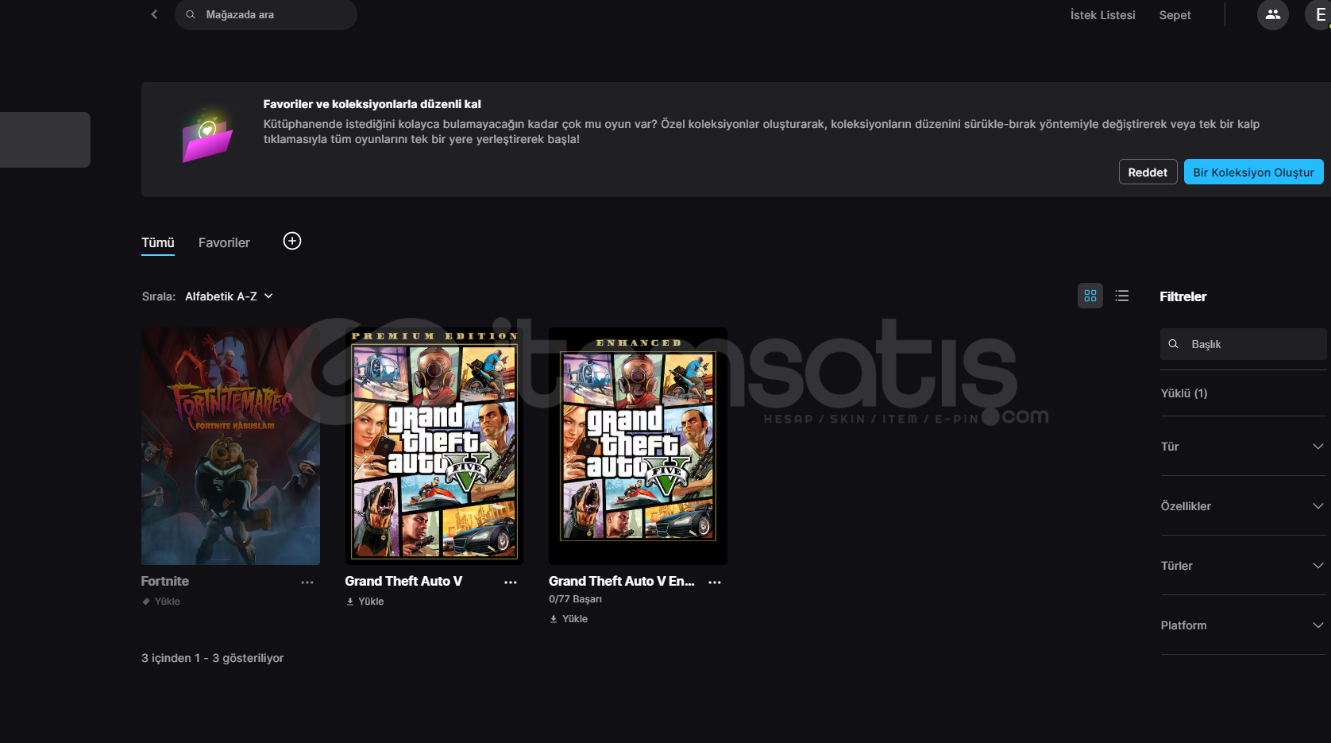
Task: Click the Grand Theft Auto V En... title
Action: pyautogui.click(x=622, y=582)
